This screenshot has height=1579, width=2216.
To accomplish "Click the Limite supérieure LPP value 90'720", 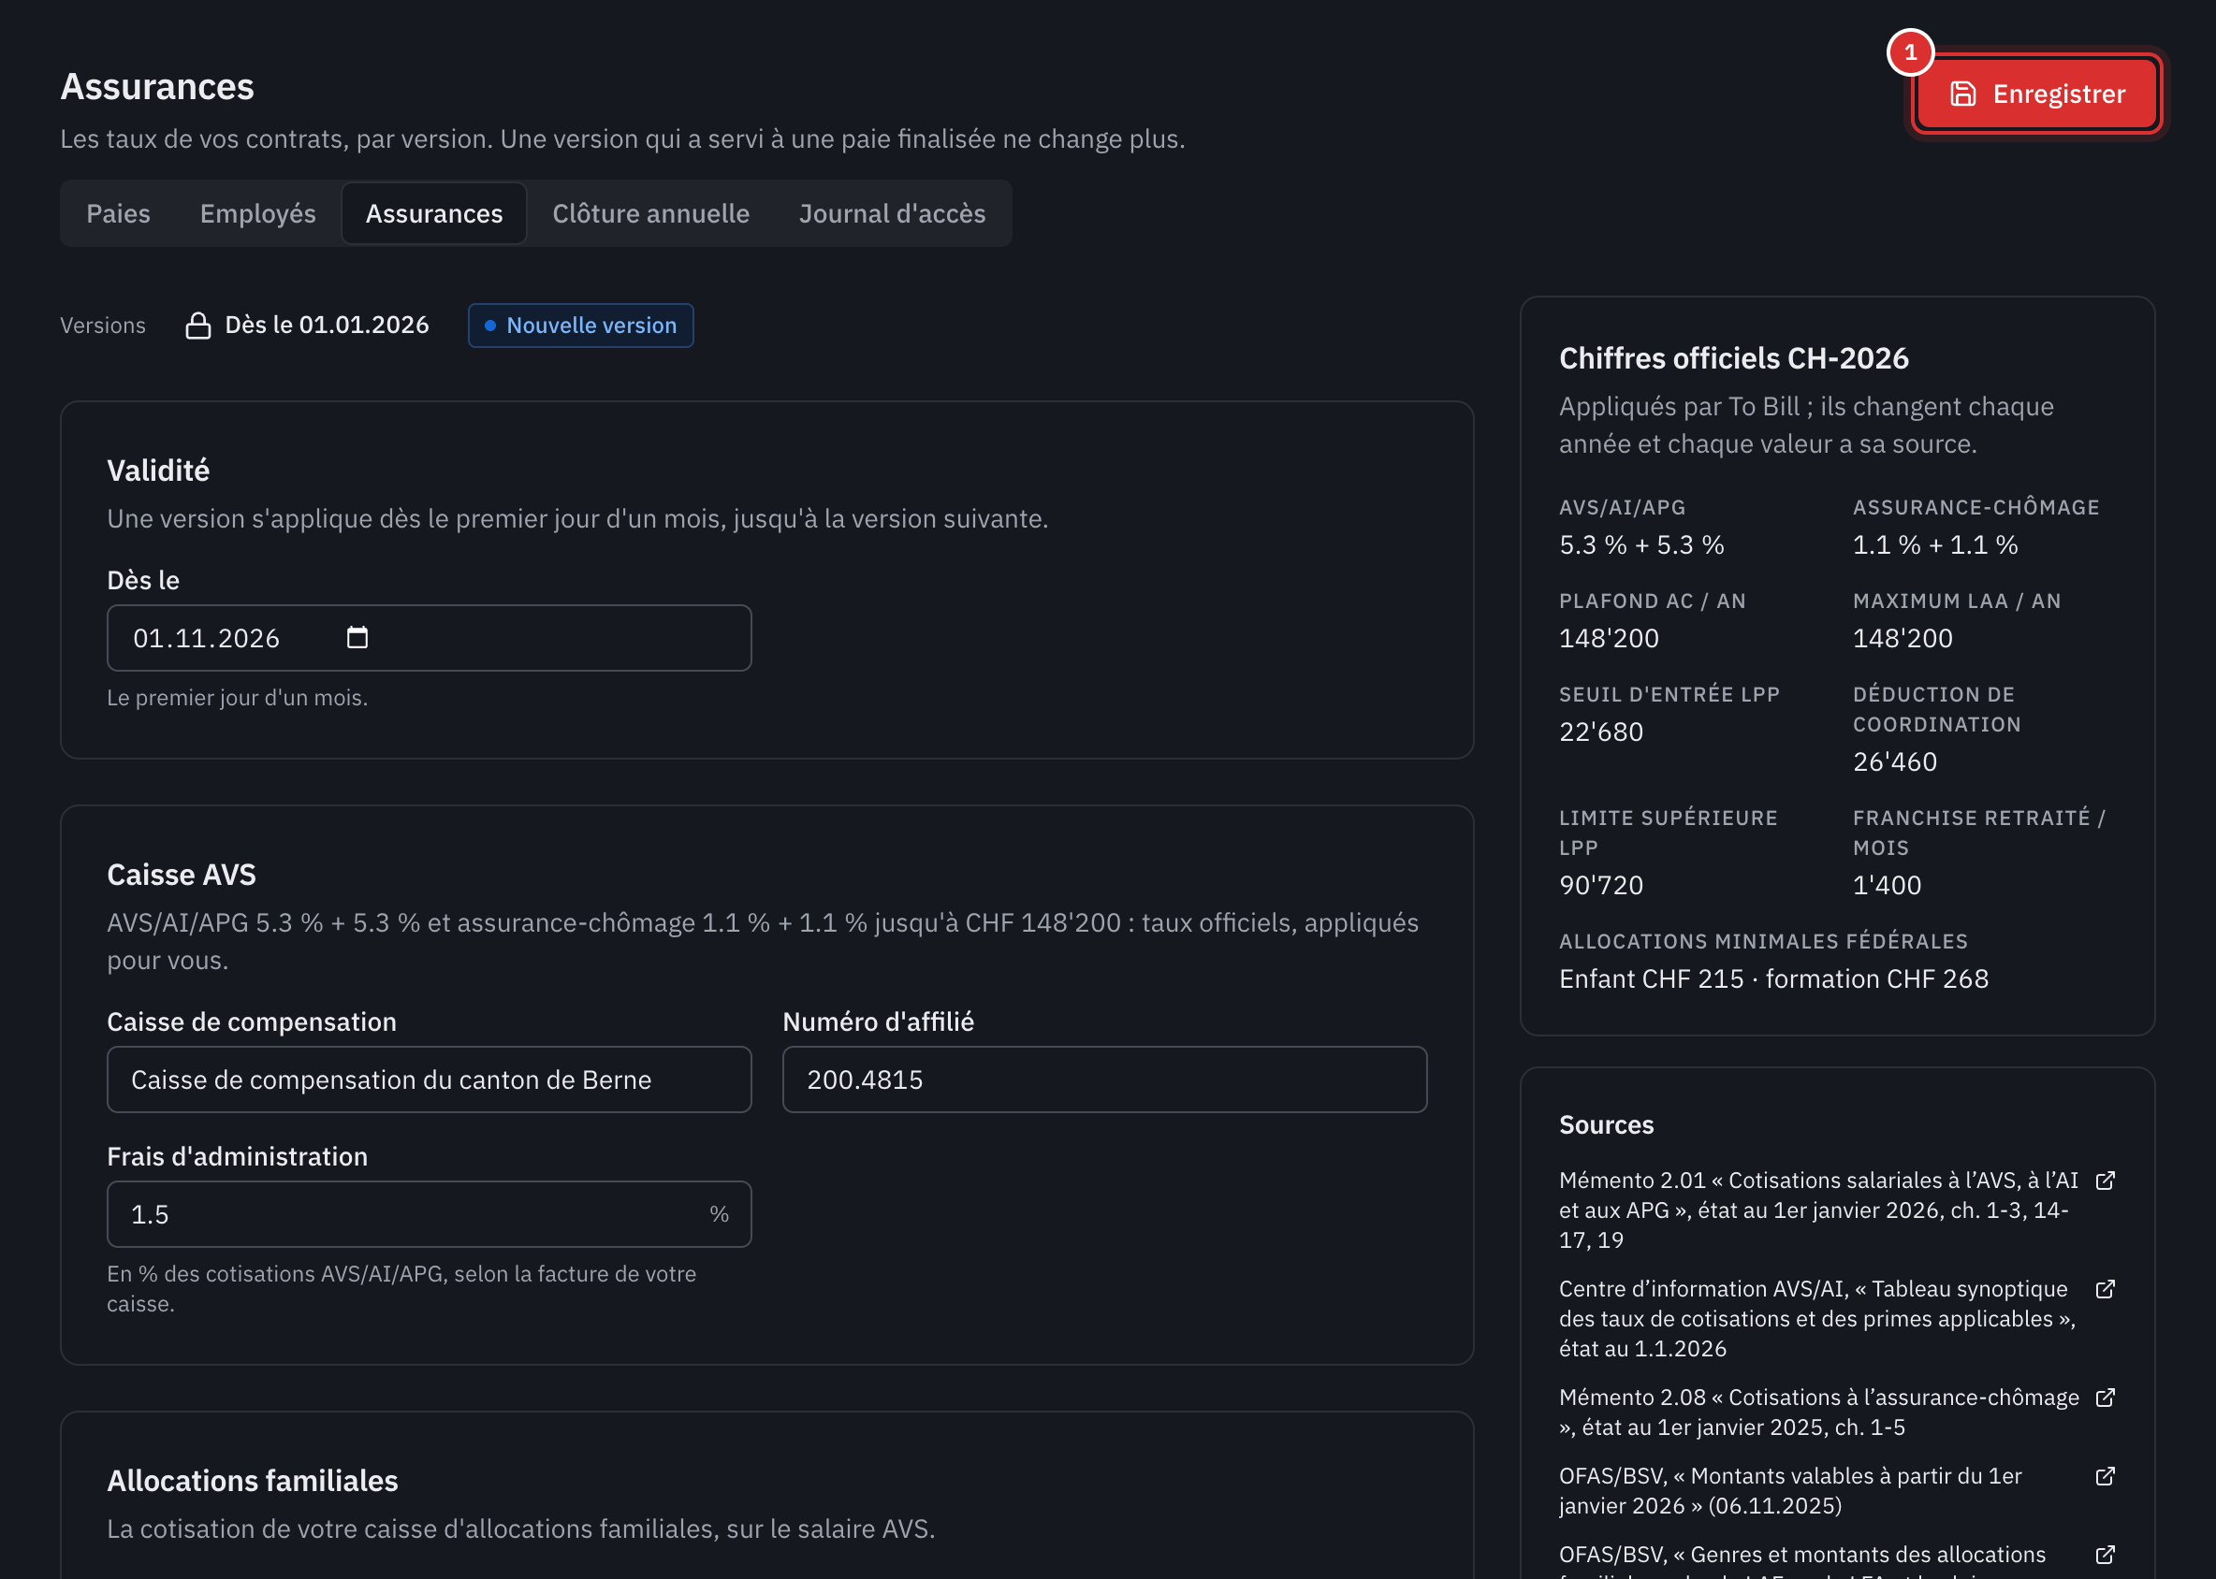I will (x=1601, y=886).
